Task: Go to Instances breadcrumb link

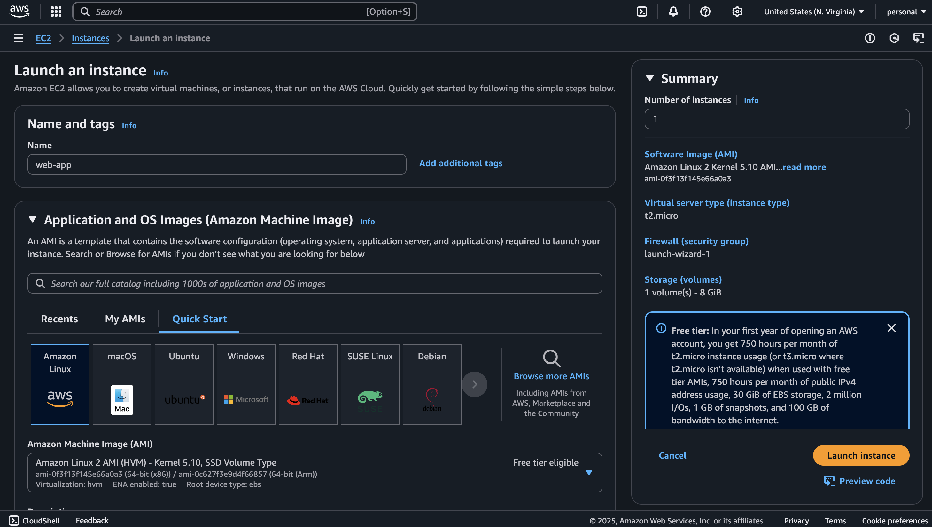Action: 90,38
